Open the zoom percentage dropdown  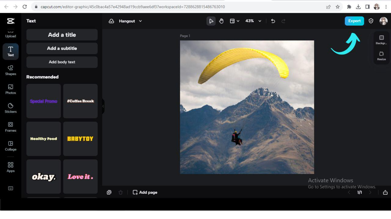[x=253, y=21]
